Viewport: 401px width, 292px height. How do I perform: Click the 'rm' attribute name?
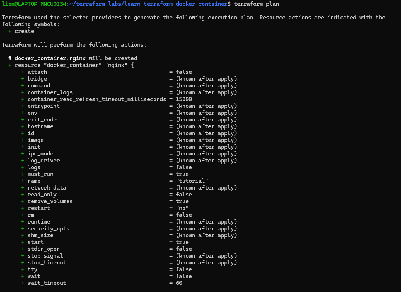(x=31, y=215)
